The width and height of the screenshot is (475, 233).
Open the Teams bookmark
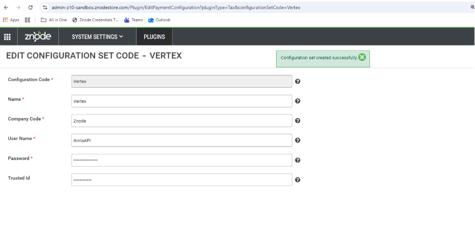[133, 20]
